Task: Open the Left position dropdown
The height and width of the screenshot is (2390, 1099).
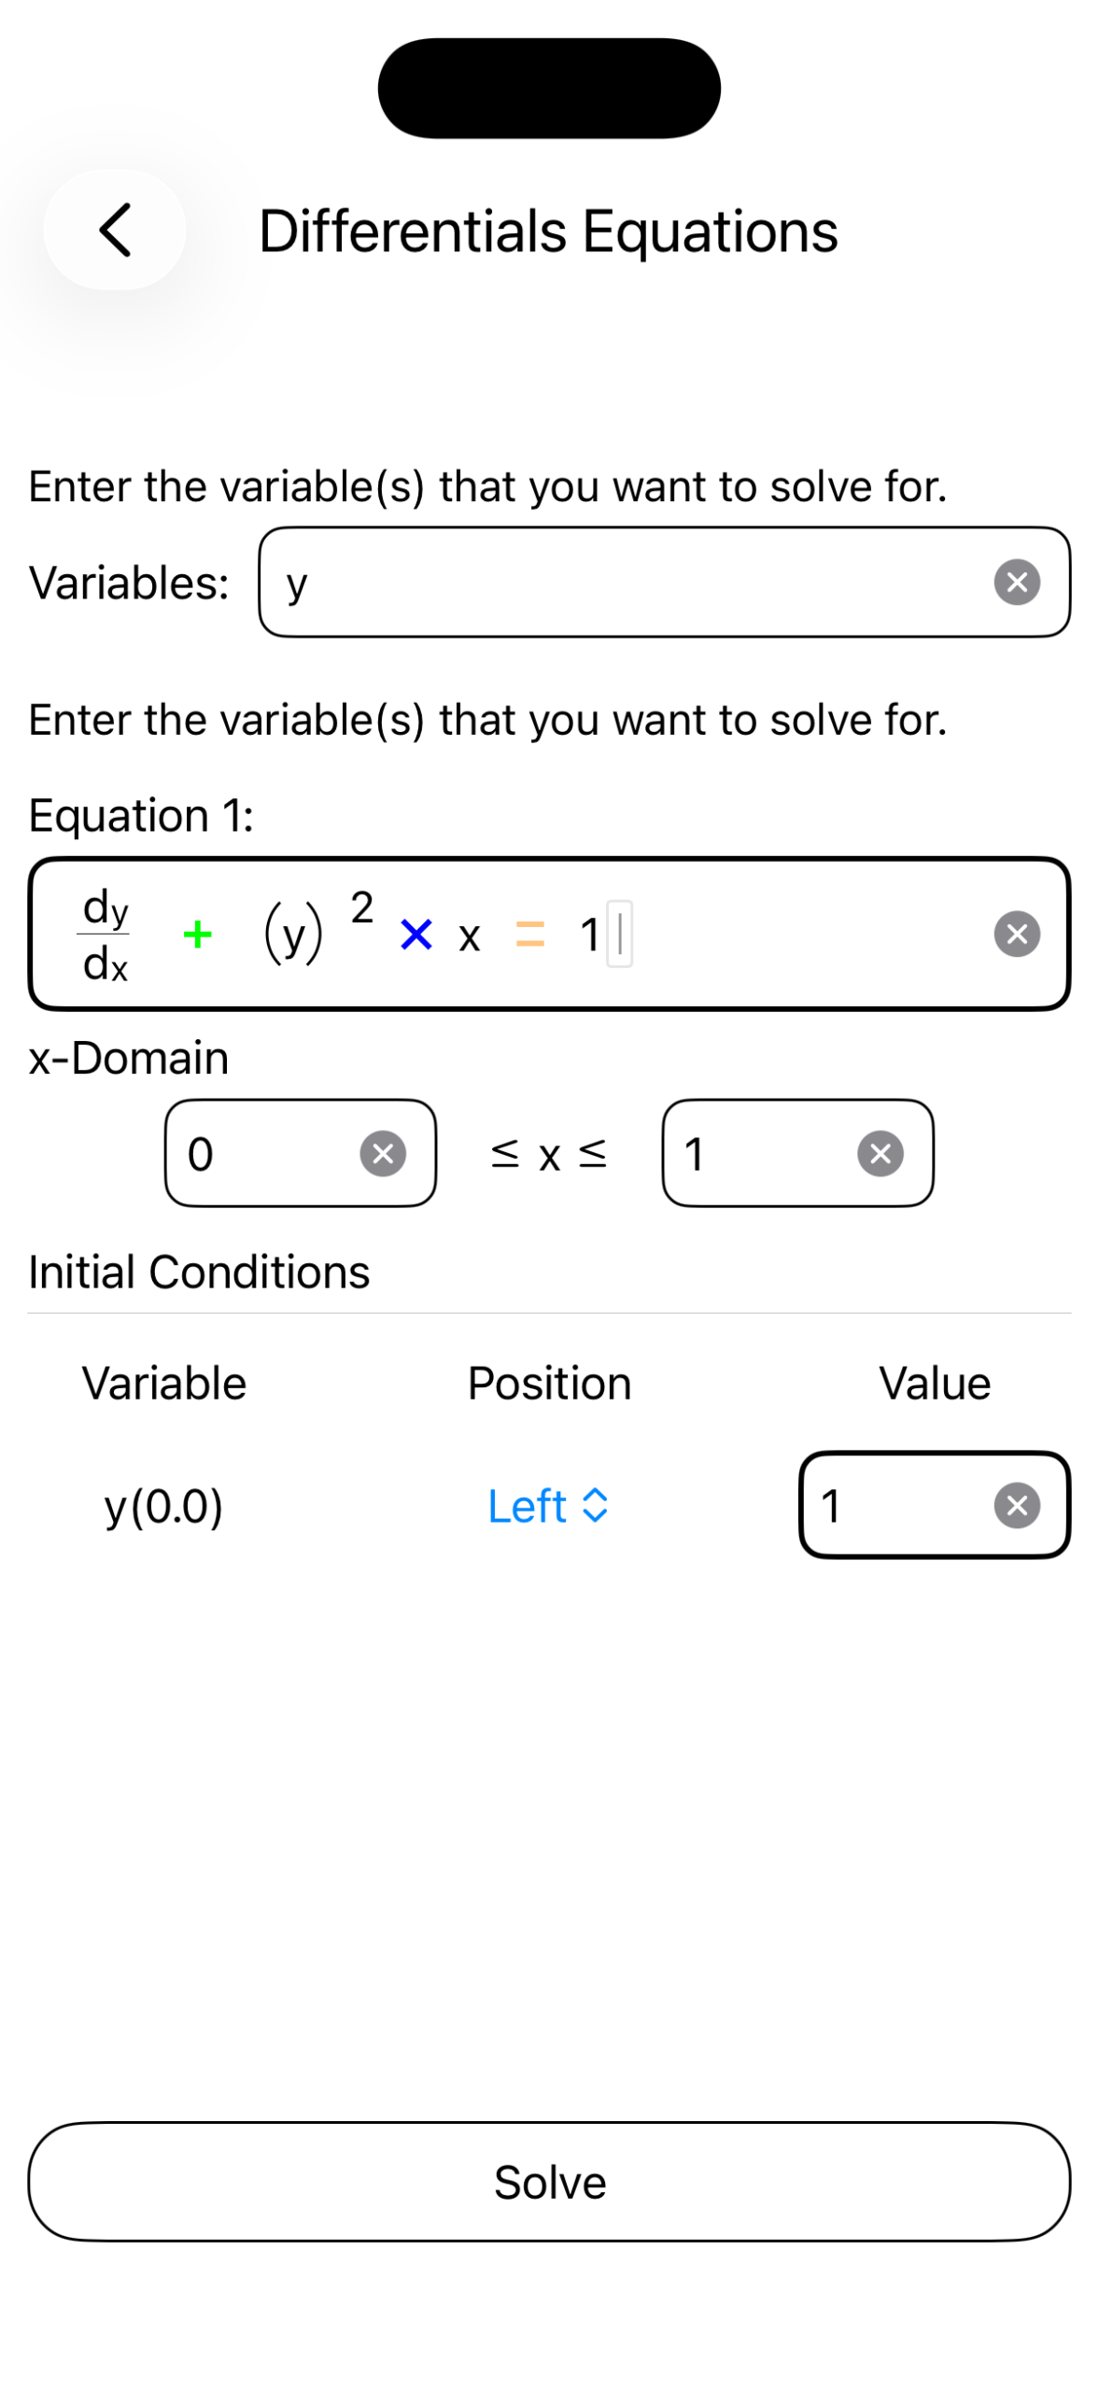Action: (x=549, y=1506)
